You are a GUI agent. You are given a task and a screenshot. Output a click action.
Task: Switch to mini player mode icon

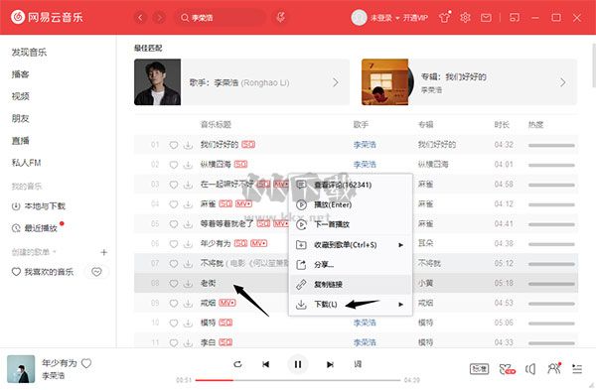(515, 18)
